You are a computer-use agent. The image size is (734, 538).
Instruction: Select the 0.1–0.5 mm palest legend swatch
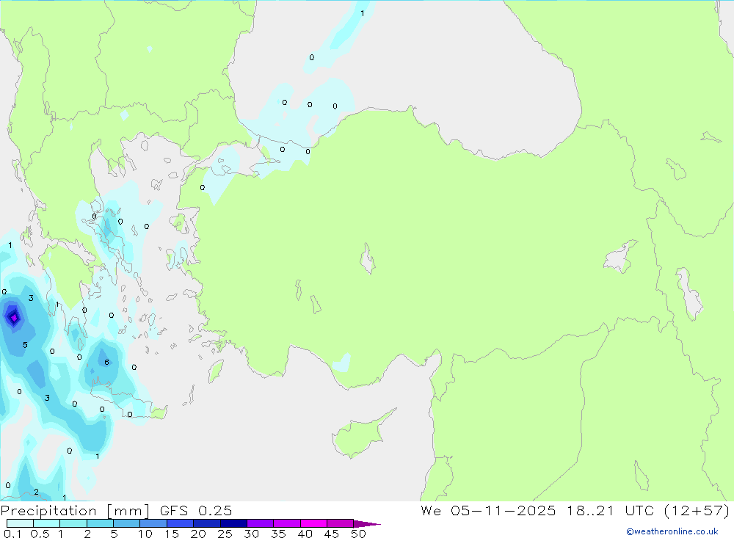pos(20,523)
